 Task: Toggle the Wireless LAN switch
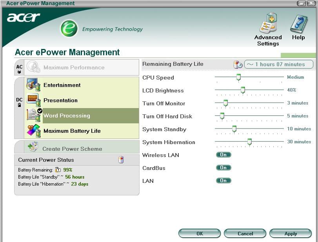[224, 155]
